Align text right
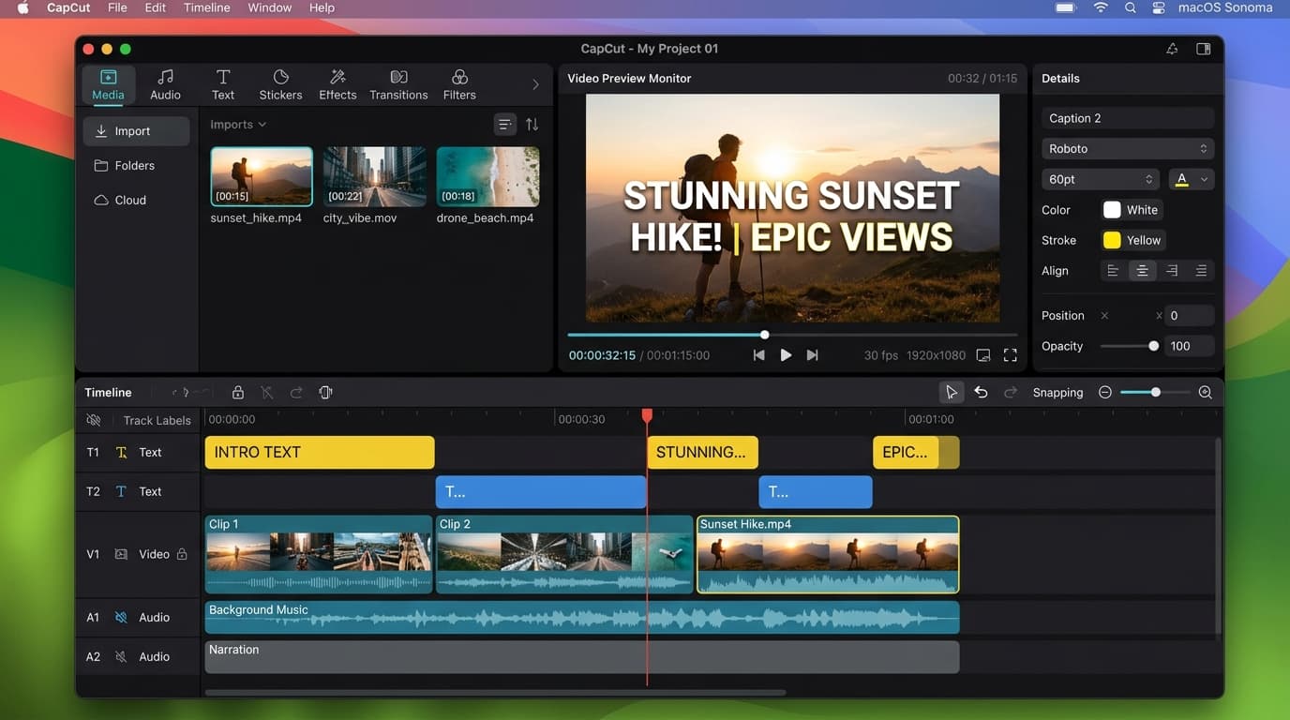The image size is (1290, 720). [1172, 271]
